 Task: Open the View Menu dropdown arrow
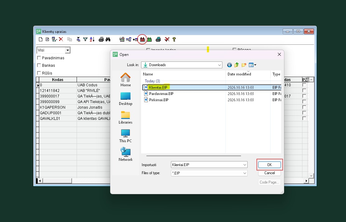point(255,65)
